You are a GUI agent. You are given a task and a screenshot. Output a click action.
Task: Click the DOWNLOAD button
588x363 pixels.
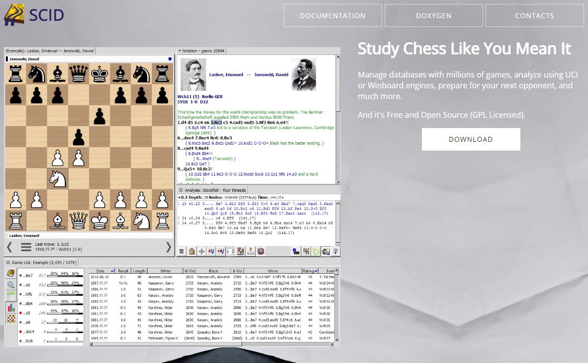pyautogui.click(x=471, y=139)
